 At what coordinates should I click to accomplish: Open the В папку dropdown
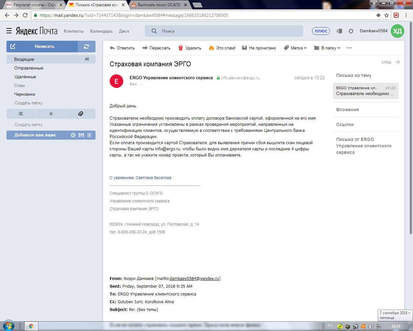[327, 48]
